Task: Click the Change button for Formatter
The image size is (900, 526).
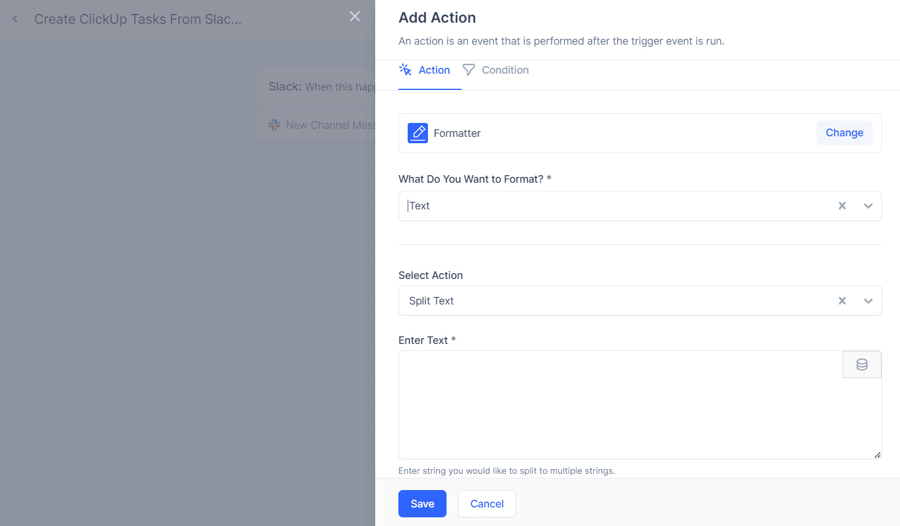Action: point(844,133)
